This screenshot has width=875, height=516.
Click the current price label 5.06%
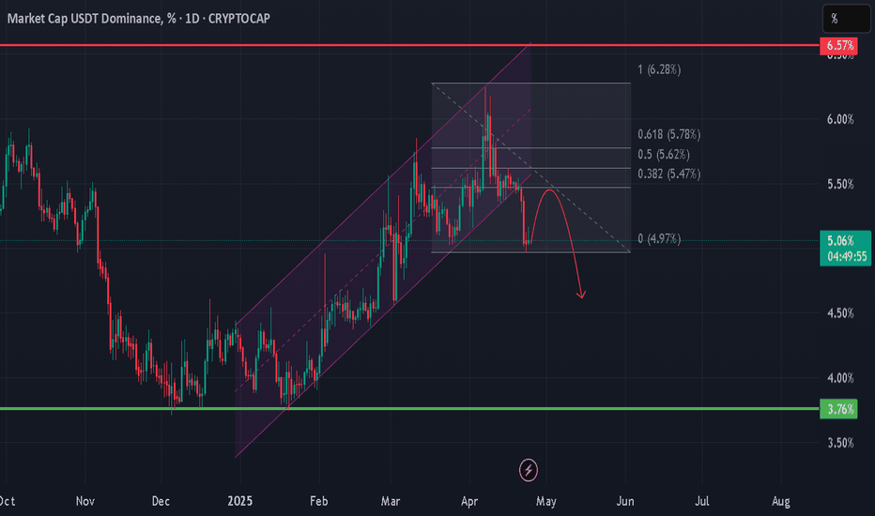point(840,241)
